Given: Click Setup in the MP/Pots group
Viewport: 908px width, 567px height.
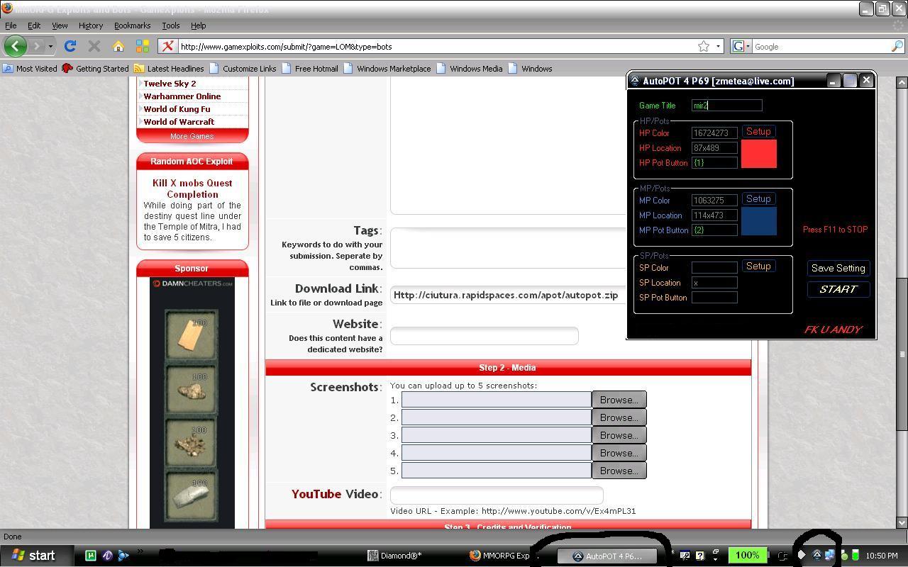Looking at the screenshot, I should (x=758, y=199).
